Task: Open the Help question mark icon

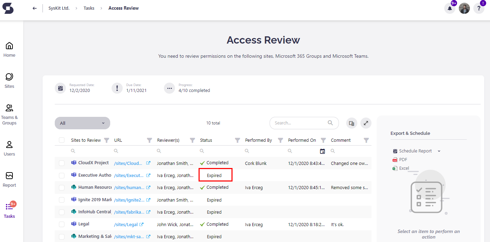Action: [x=479, y=8]
